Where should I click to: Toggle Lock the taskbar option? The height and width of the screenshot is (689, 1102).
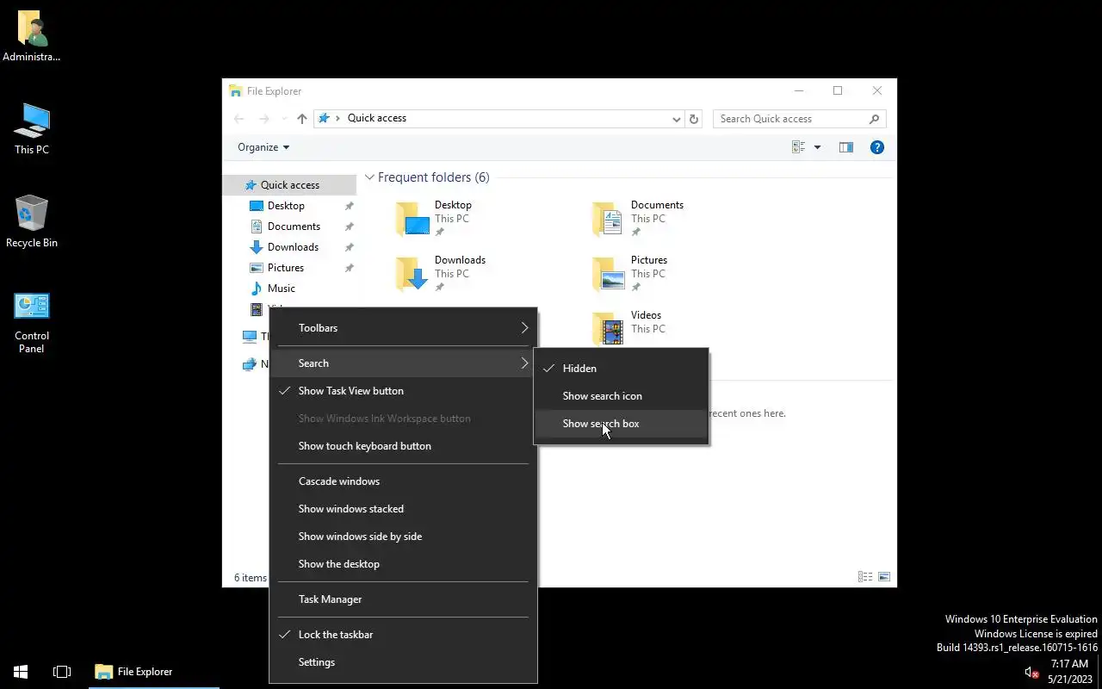tap(403, 635)
